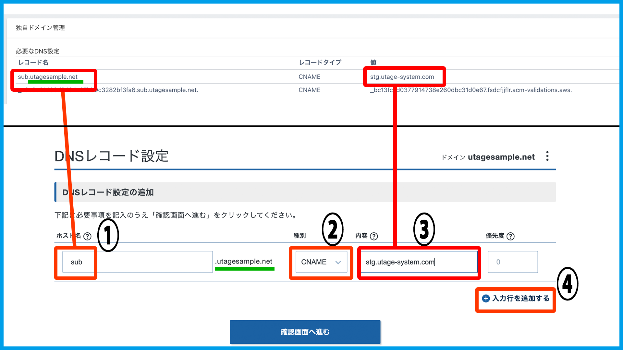Click the 入力行を追加する link
623x350 pixels.
tap(520, 298)
